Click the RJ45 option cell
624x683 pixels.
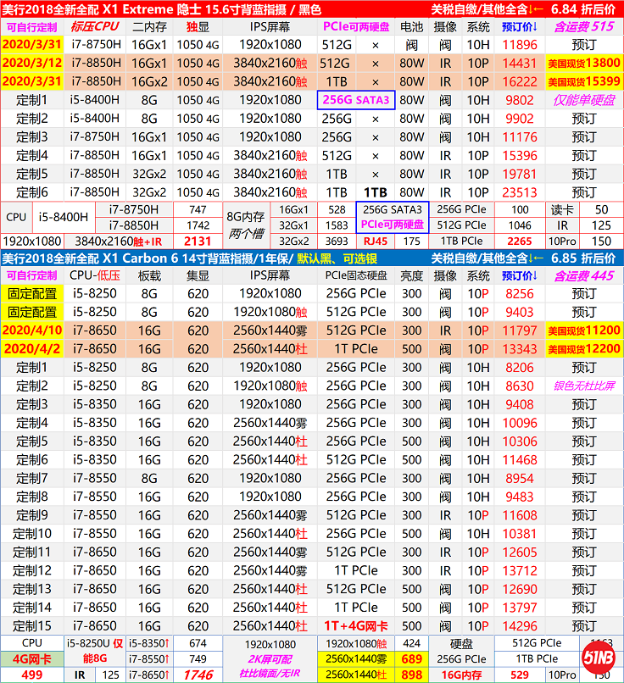pos(374,242)
